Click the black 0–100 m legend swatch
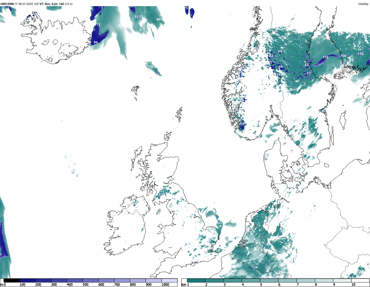Image resolution: width=370 pixels, height=287 pixels. 12,281
